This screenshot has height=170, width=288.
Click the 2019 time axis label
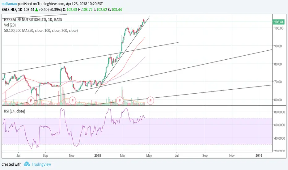[259, 155]
